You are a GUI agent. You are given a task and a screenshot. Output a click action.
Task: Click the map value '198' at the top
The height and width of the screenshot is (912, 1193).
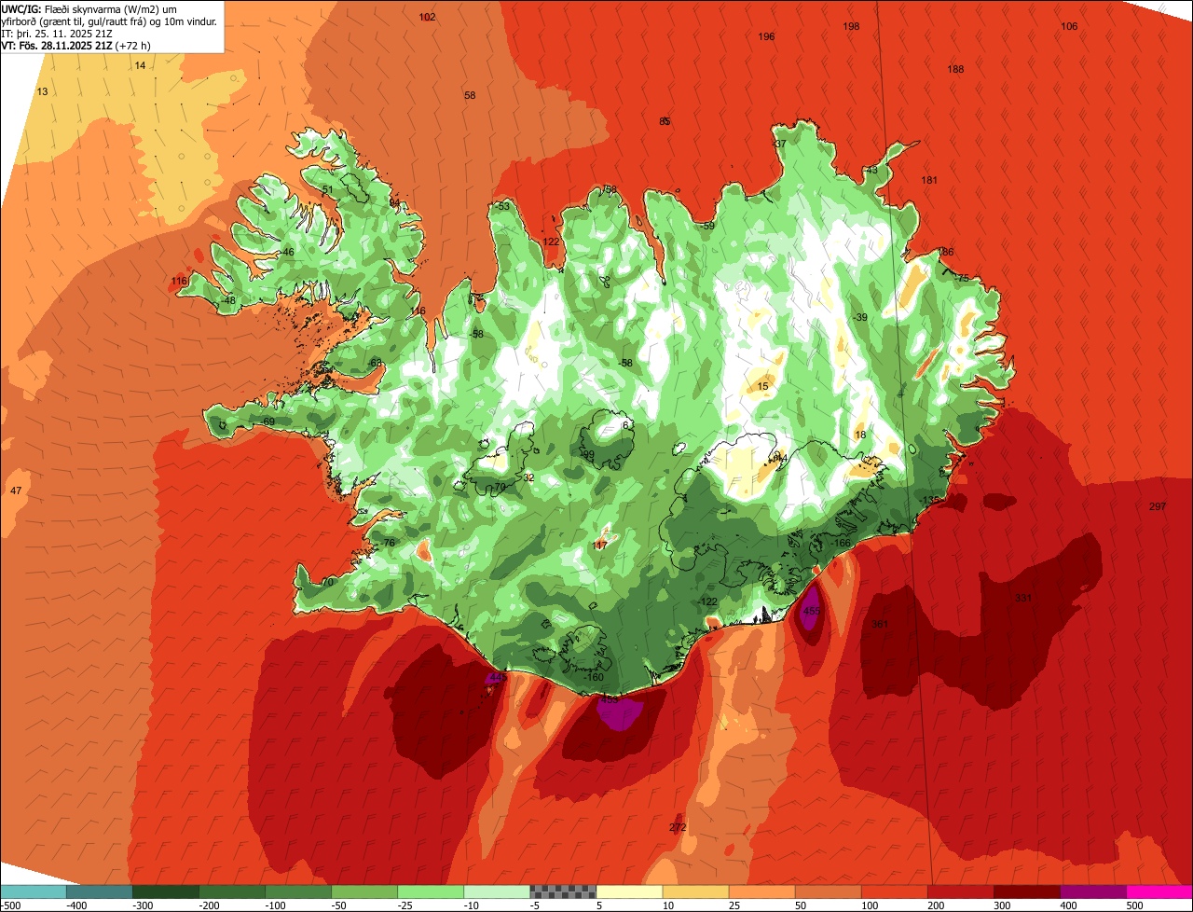(851, 26)
